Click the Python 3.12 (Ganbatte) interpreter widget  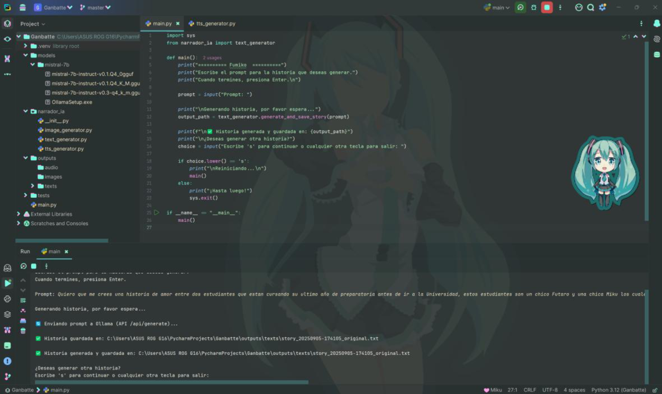click(x=618, y=390)
